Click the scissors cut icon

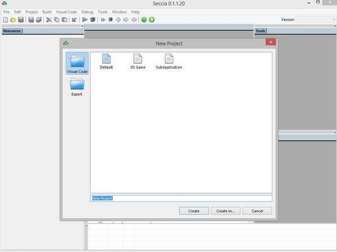click(49, 20)
